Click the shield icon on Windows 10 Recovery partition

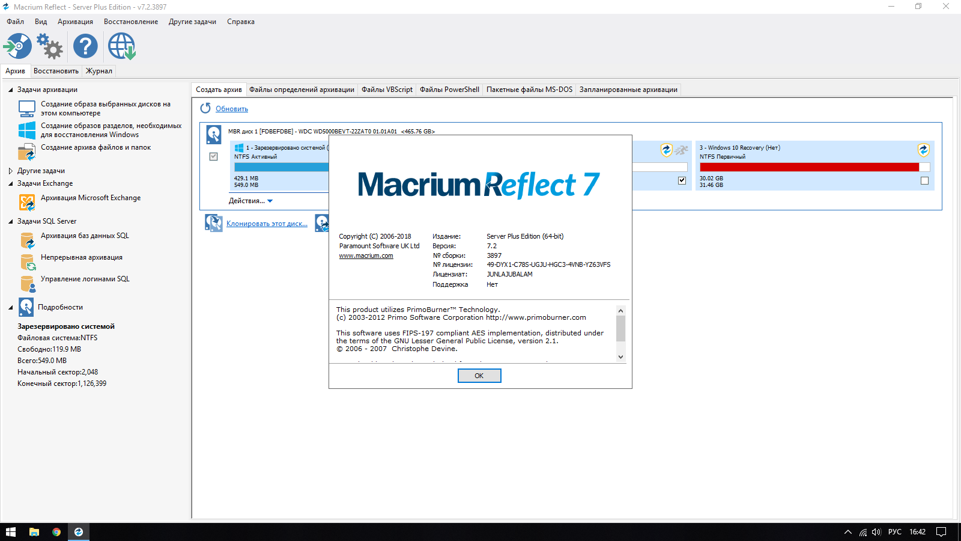(x=924, y=150)
